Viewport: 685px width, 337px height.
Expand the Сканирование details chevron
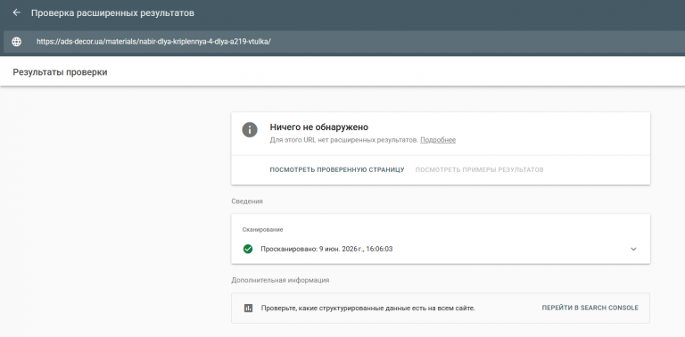pyautogui.click(x=633, y=250)
